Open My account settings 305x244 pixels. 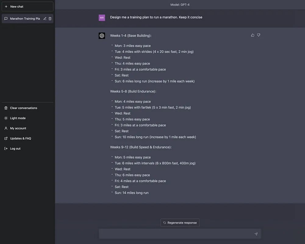[18, 128]
